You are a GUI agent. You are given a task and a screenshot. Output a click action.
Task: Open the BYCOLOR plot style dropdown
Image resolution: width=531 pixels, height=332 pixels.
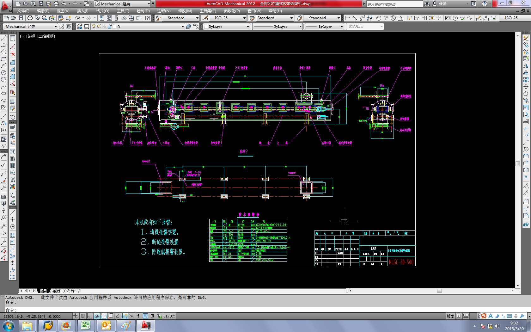[x=365, y=27]
